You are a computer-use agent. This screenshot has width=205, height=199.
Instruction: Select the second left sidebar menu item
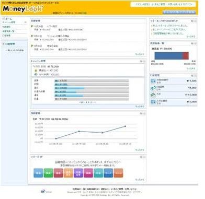tap(9, 22)
